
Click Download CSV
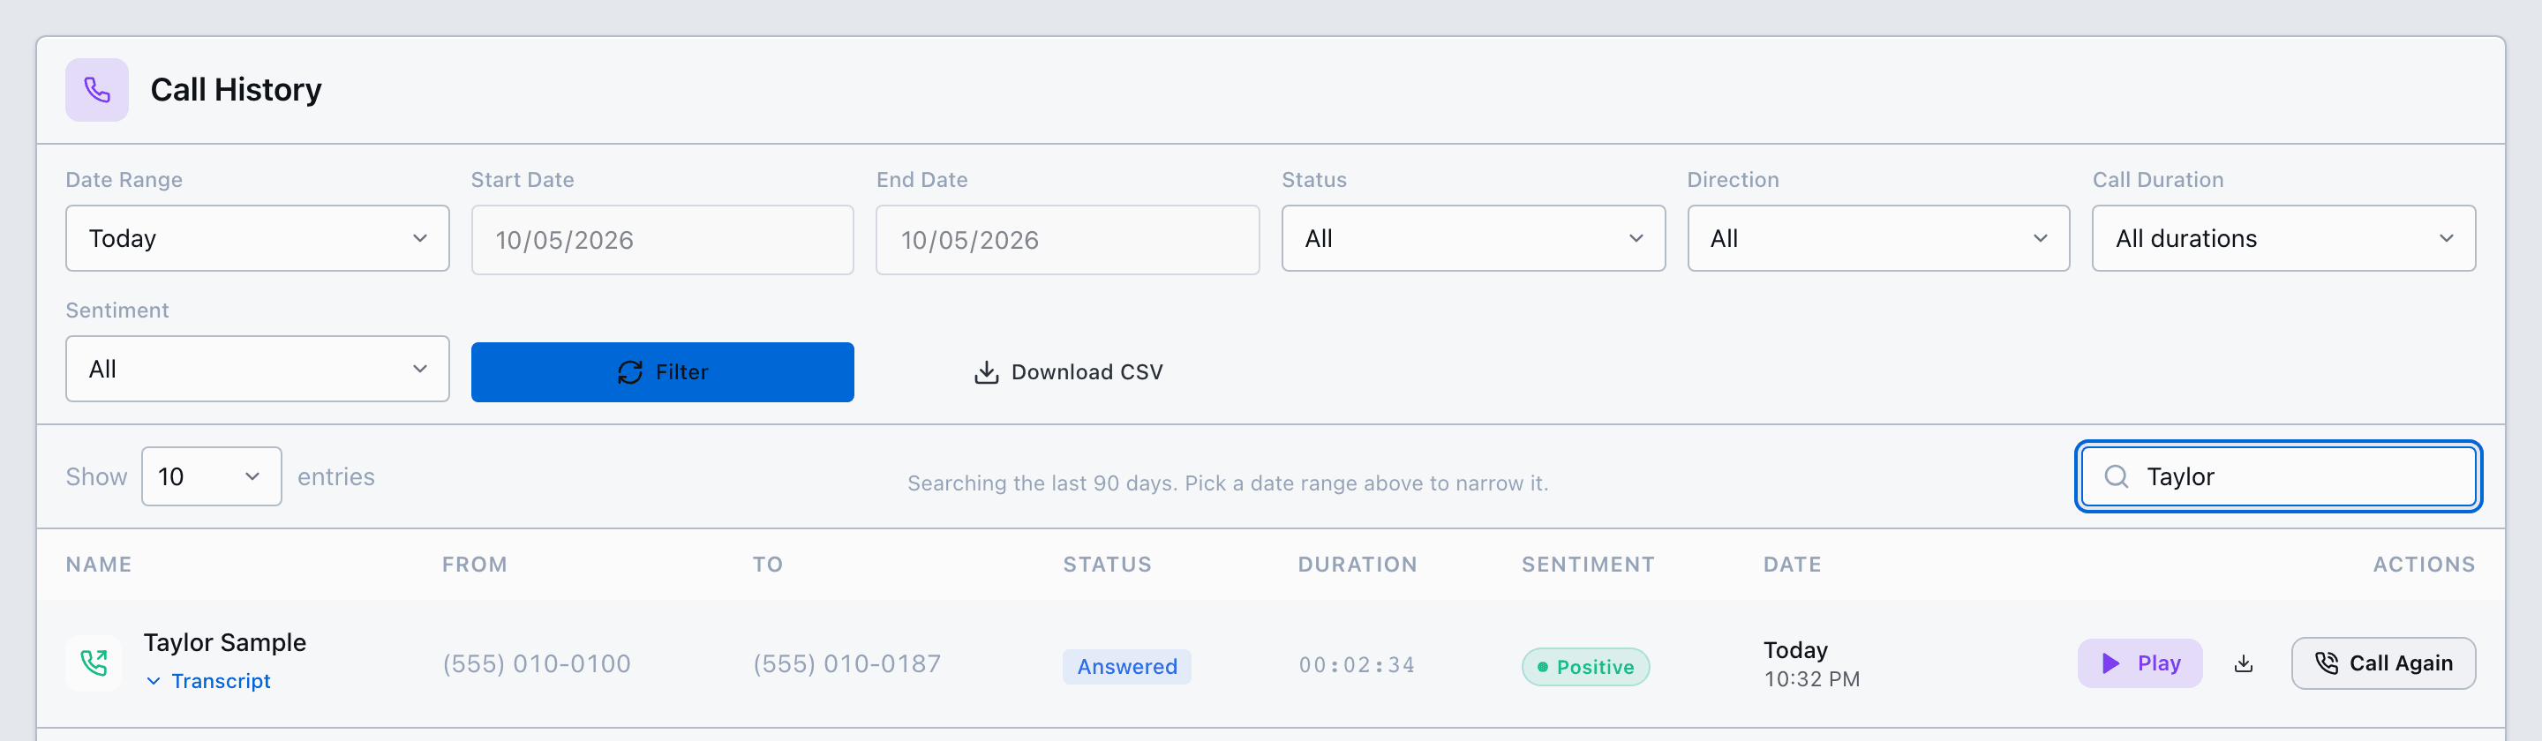[1068, 372]
